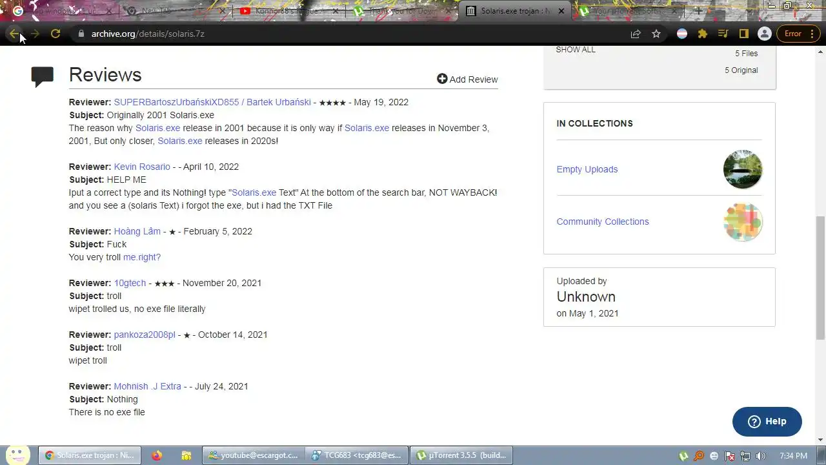
Task: Click the 7:34 PM clock
Action: pos(793,456)
